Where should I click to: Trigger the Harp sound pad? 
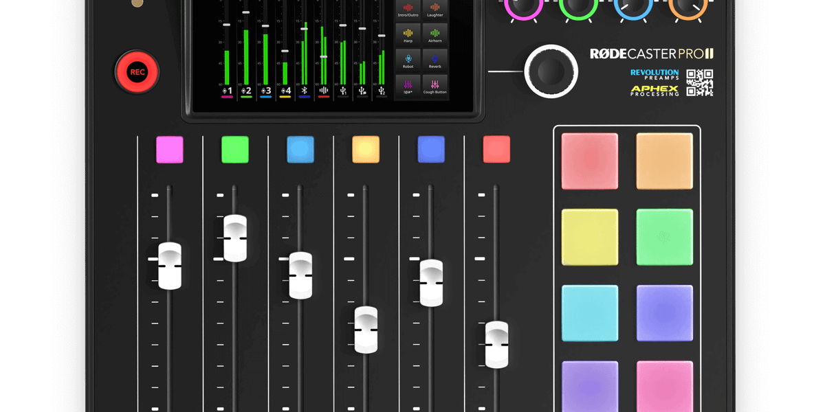[x=407, y=33]
